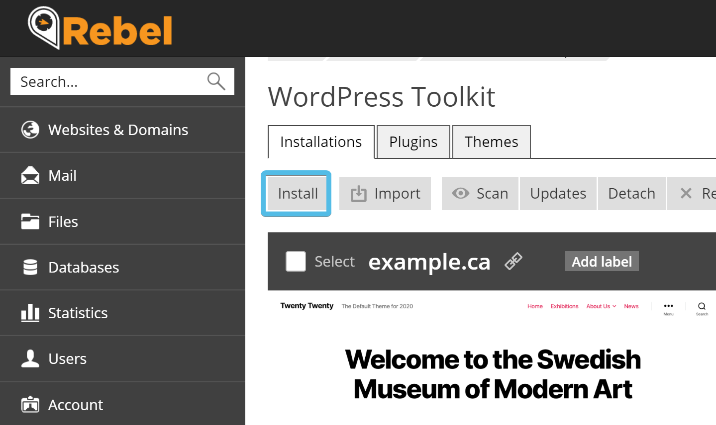The image size is (716, 425).
Task: Focus the Search... input field
Action: [122, 81]
